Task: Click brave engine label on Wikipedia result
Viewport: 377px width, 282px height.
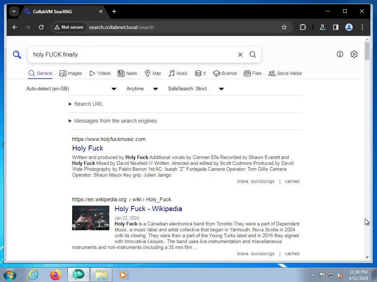Action: point(243,254)
